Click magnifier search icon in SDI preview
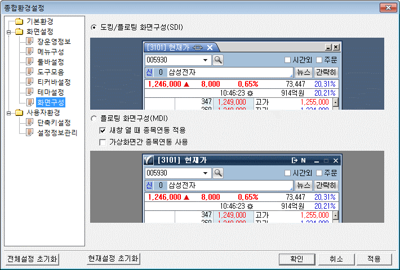Viewport: 400px width, 270px height. (218, 60)
